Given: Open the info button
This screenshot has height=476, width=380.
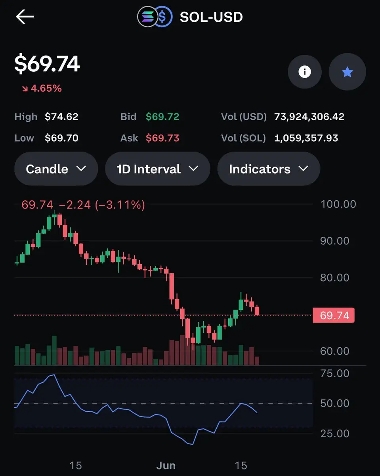Looking at the screenshot, I should coord(304,72).
